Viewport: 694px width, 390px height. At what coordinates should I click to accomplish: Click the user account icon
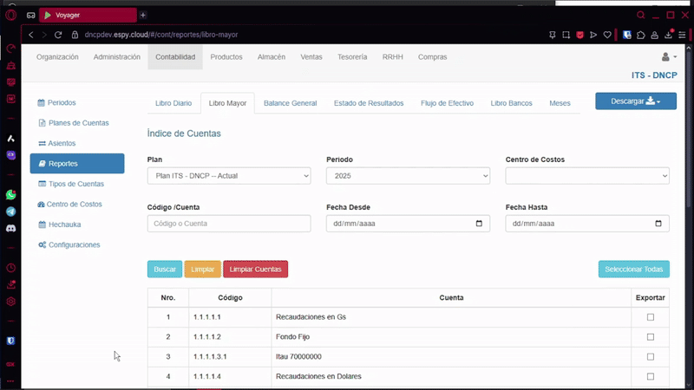pyautogui.click(x=667, y=57)
